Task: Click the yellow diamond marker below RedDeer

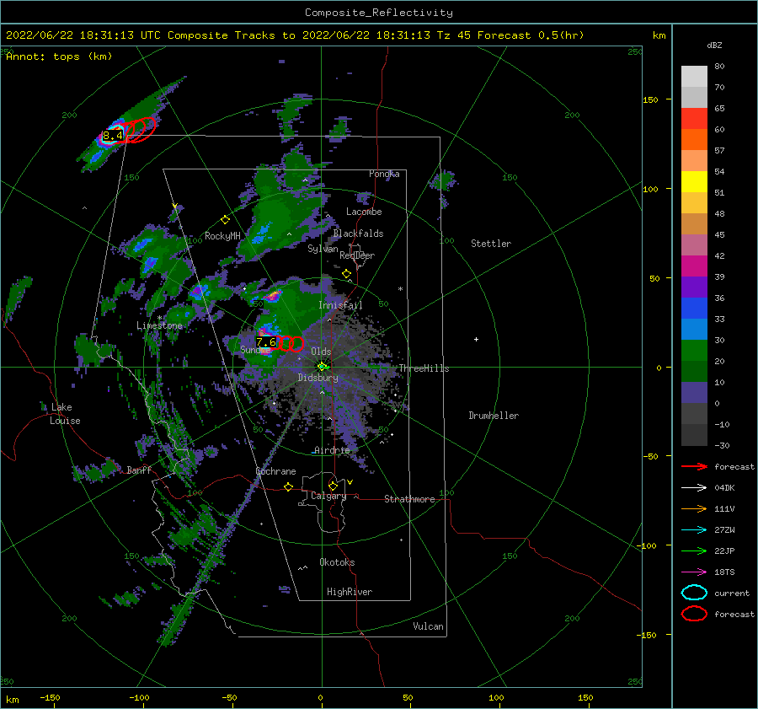Action: (346, 274)
